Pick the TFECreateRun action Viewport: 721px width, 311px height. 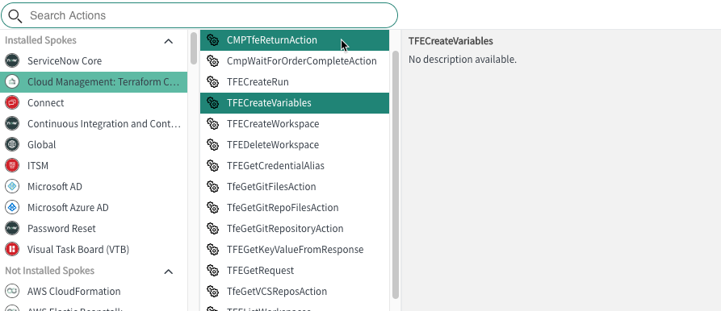294,82
